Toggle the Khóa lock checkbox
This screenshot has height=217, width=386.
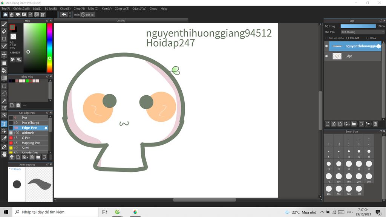tap(368, 38)
